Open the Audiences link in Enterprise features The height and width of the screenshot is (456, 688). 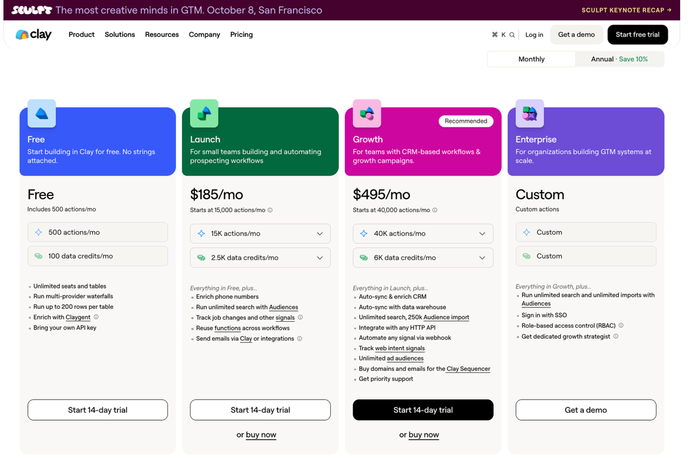[536, 304]
